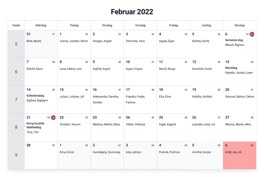Open Valentinsdag on February 14
The image size is (264, 177).
pos(35,95)
